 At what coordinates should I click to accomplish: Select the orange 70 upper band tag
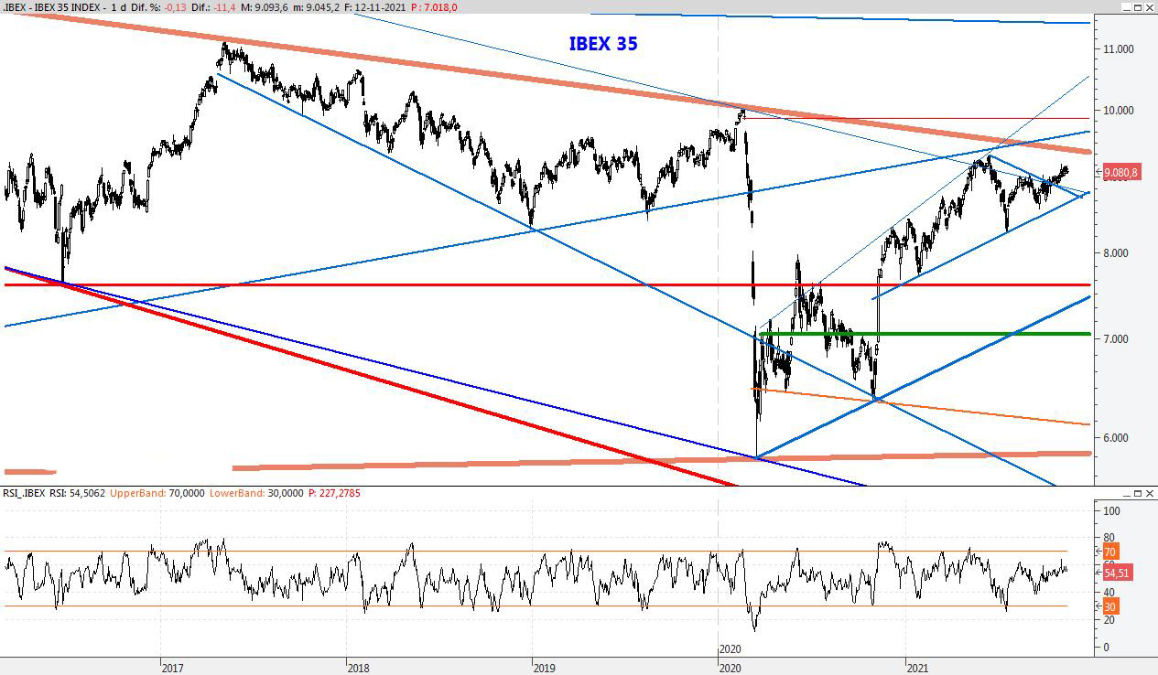point(1109,552)
